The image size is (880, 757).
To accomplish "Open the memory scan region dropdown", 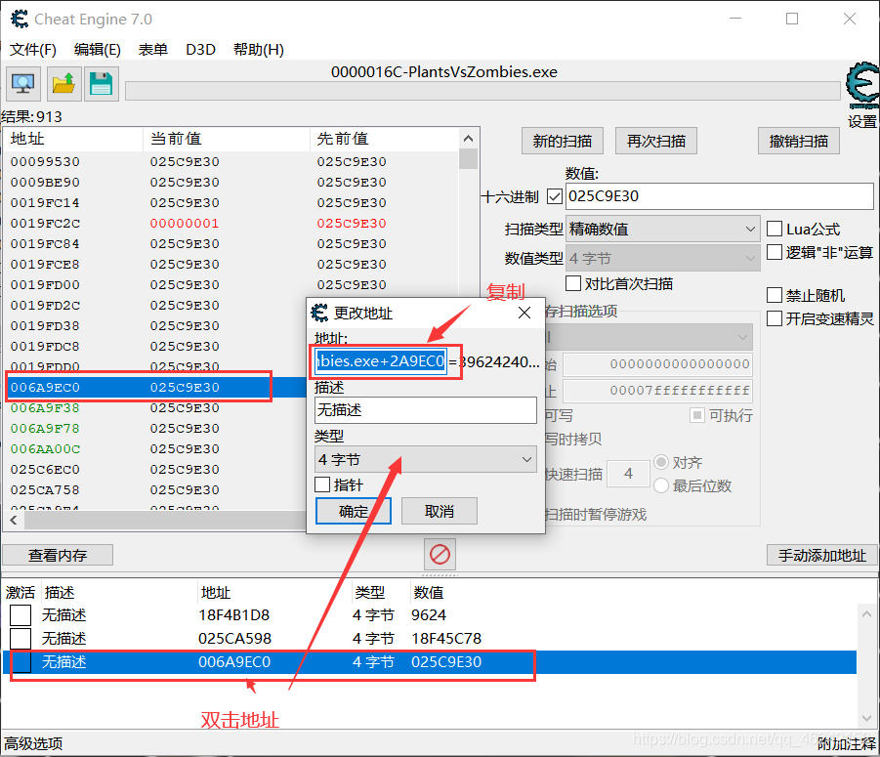I will pyautogui.click(x=649, y=337).
